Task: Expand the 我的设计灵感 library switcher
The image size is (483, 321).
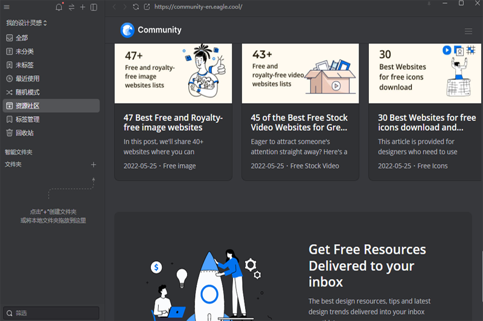Action: click(x=27, y=23)
